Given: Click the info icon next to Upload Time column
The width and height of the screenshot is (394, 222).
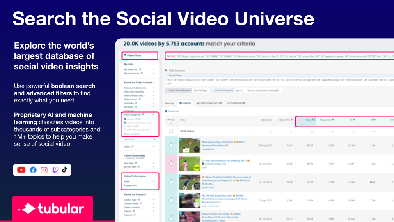Looking at the screenshot, I should click(x=291, y=120).
